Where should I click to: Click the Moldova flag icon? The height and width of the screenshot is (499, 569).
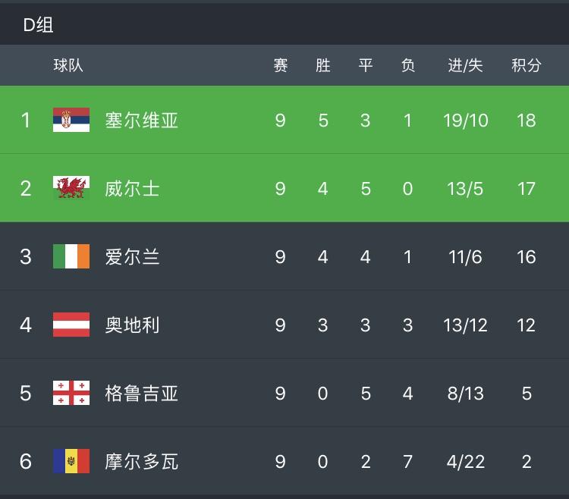point(71,461)
